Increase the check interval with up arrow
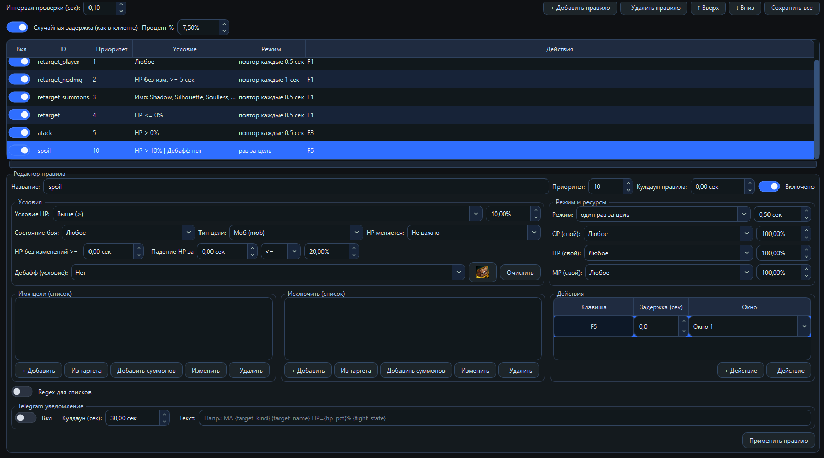Image resolution: width=824 pixels, height=458 pixels. click(x=121, y=5)
